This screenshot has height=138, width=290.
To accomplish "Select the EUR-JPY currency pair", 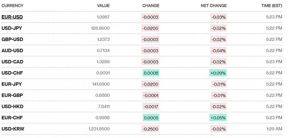I will click(12, 84).
